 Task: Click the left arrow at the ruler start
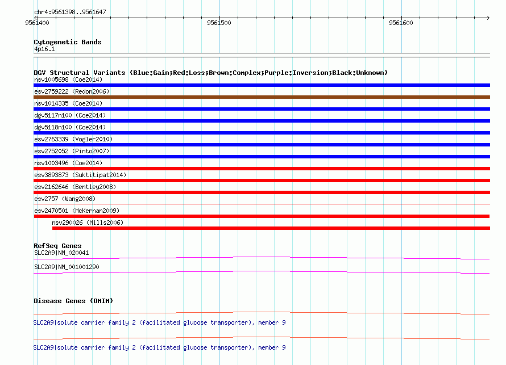35,18
